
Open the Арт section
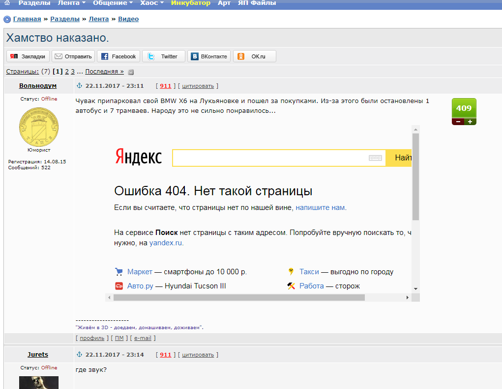click(224, 3)
